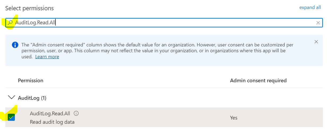Click the search magnifier icon

point(10,23)
